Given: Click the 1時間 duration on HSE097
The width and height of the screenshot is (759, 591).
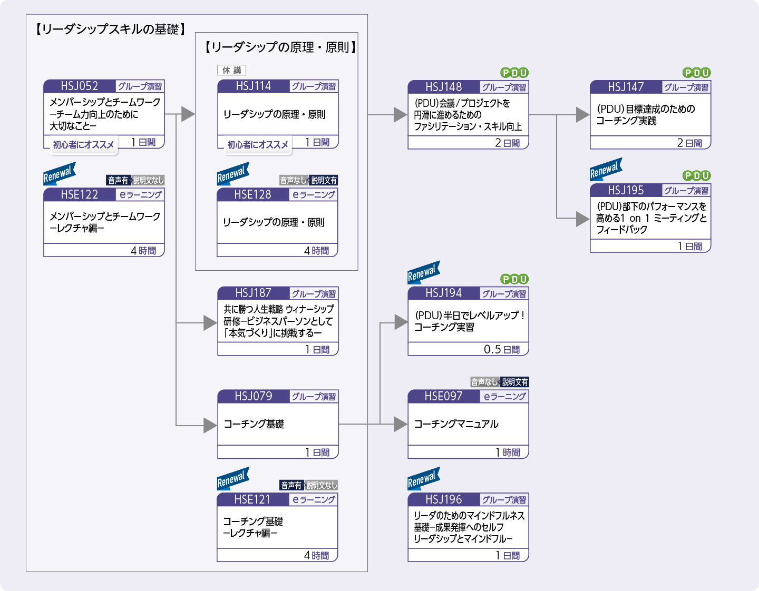Looking at the screenshot, I should 508,452.
